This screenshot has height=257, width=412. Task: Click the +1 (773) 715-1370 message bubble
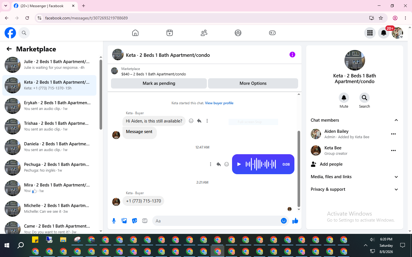click(144, 201)
